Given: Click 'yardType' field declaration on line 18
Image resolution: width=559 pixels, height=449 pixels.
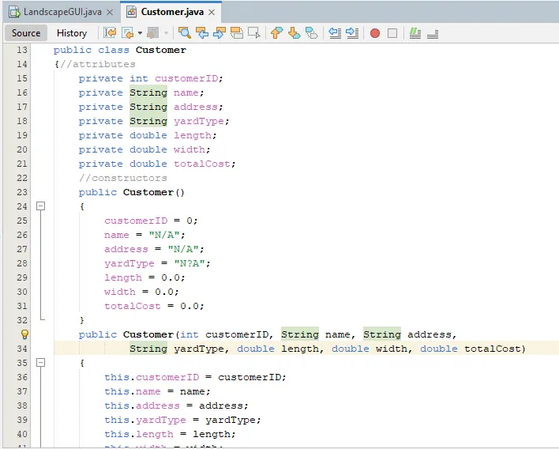Looking at the screenshot, I should tap(199, 122).
